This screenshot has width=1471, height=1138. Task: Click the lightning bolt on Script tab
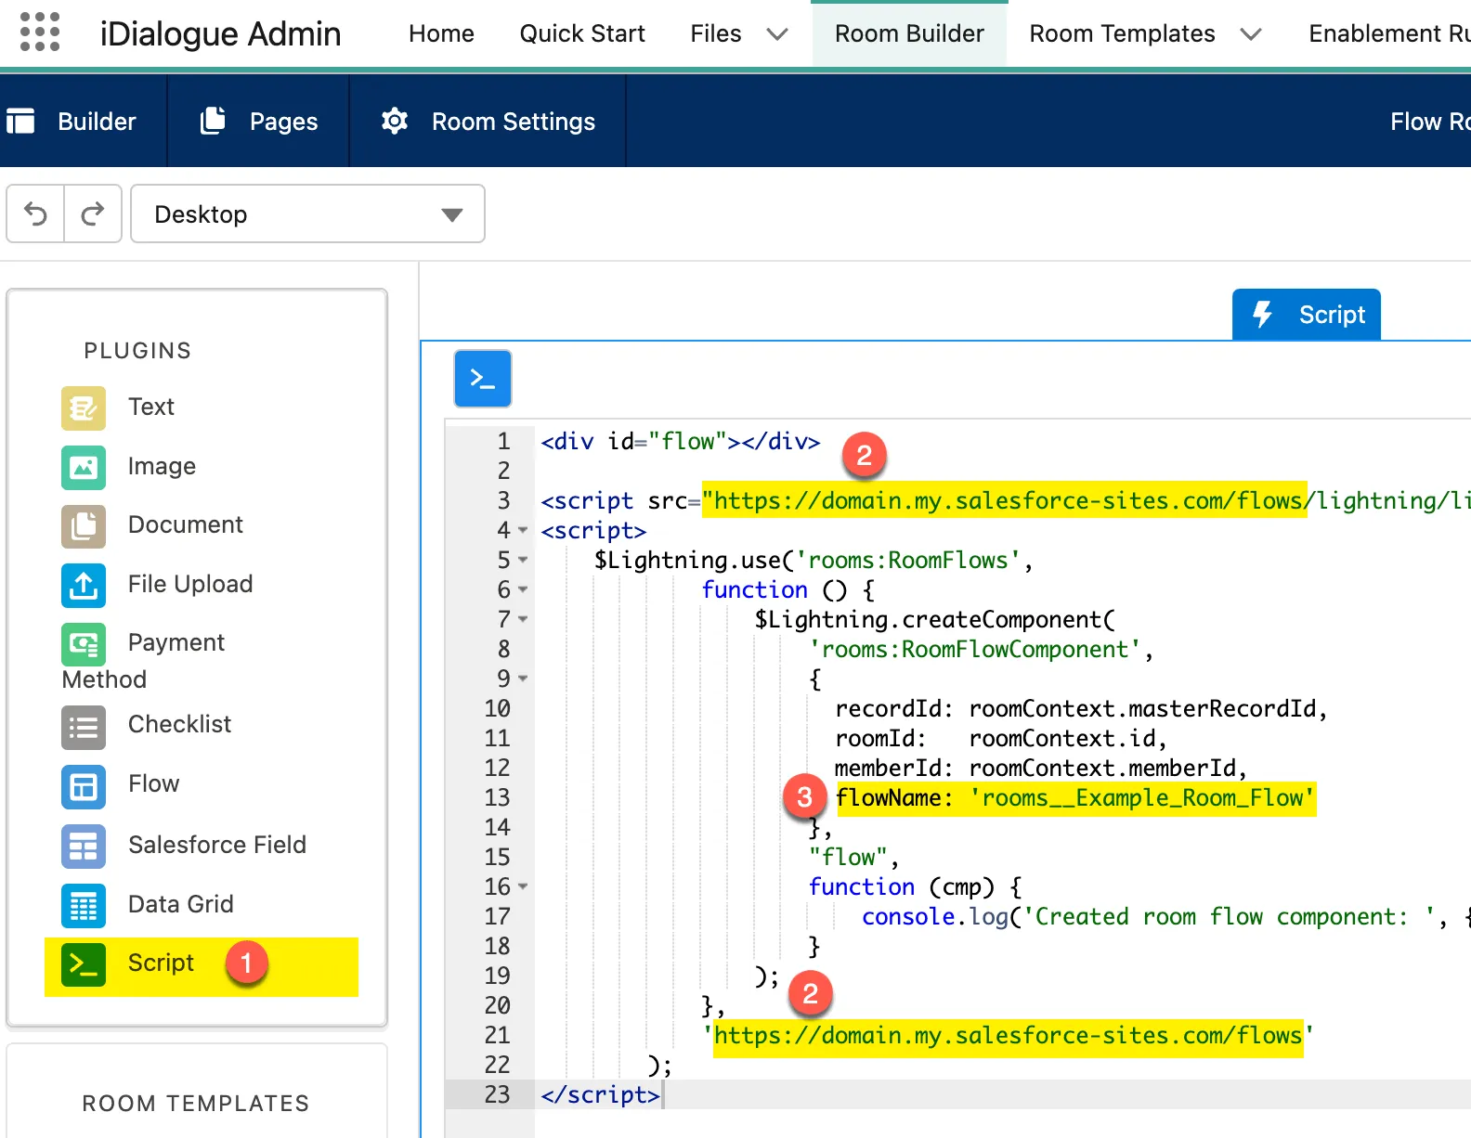[1262, 315]
